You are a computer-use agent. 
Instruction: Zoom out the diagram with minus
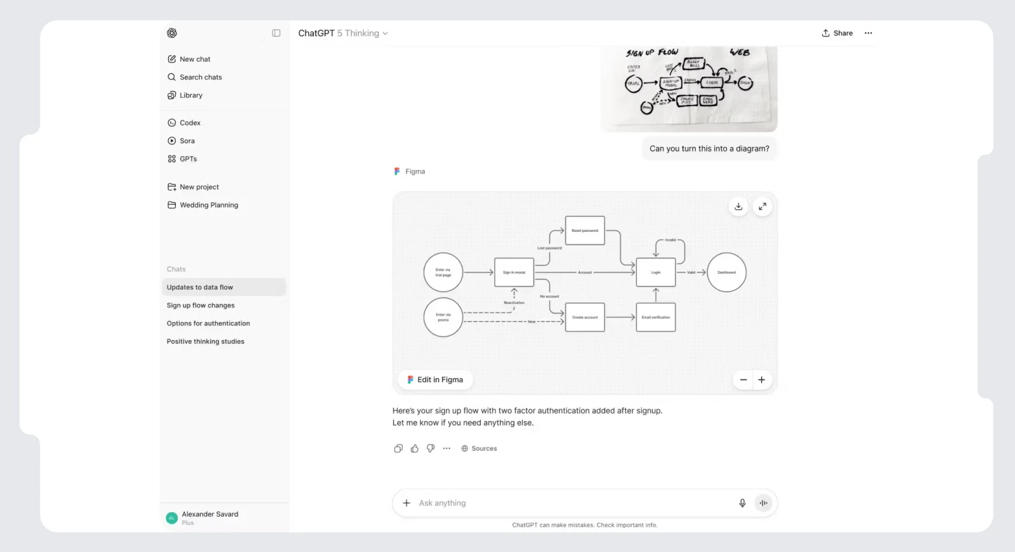(743, 380)
